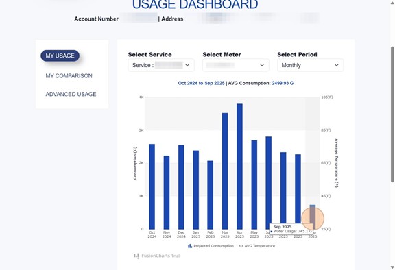Click the Account Number label

click(x=96, y=19)
